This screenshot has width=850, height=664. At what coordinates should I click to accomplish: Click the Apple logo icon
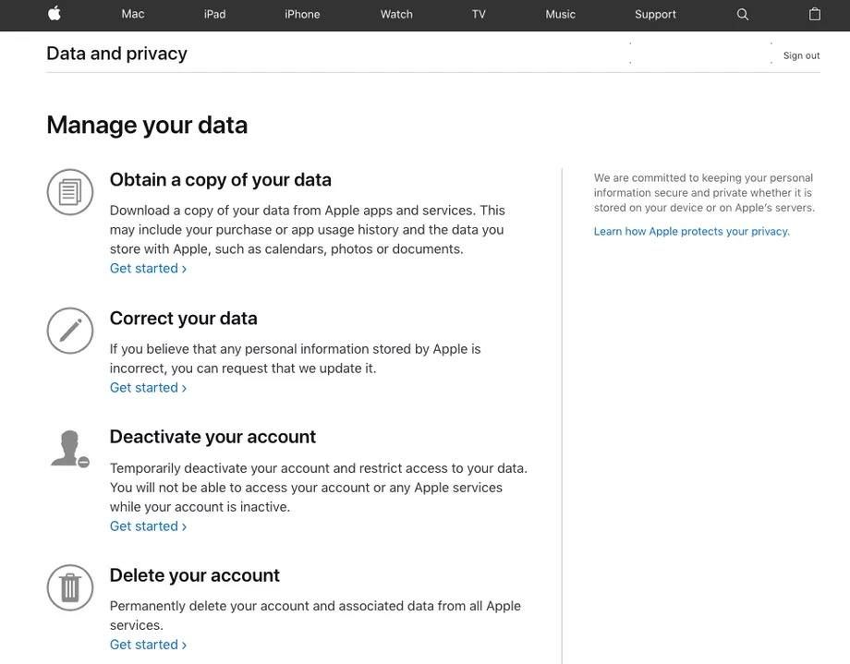pyautogui.click(x=55, y=14)
